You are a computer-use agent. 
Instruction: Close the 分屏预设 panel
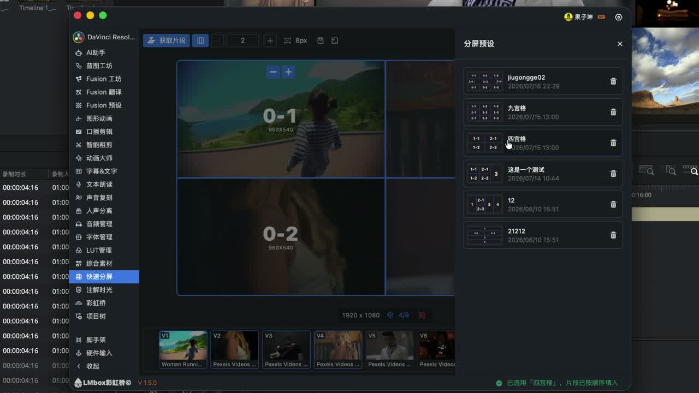pos(620,44)
